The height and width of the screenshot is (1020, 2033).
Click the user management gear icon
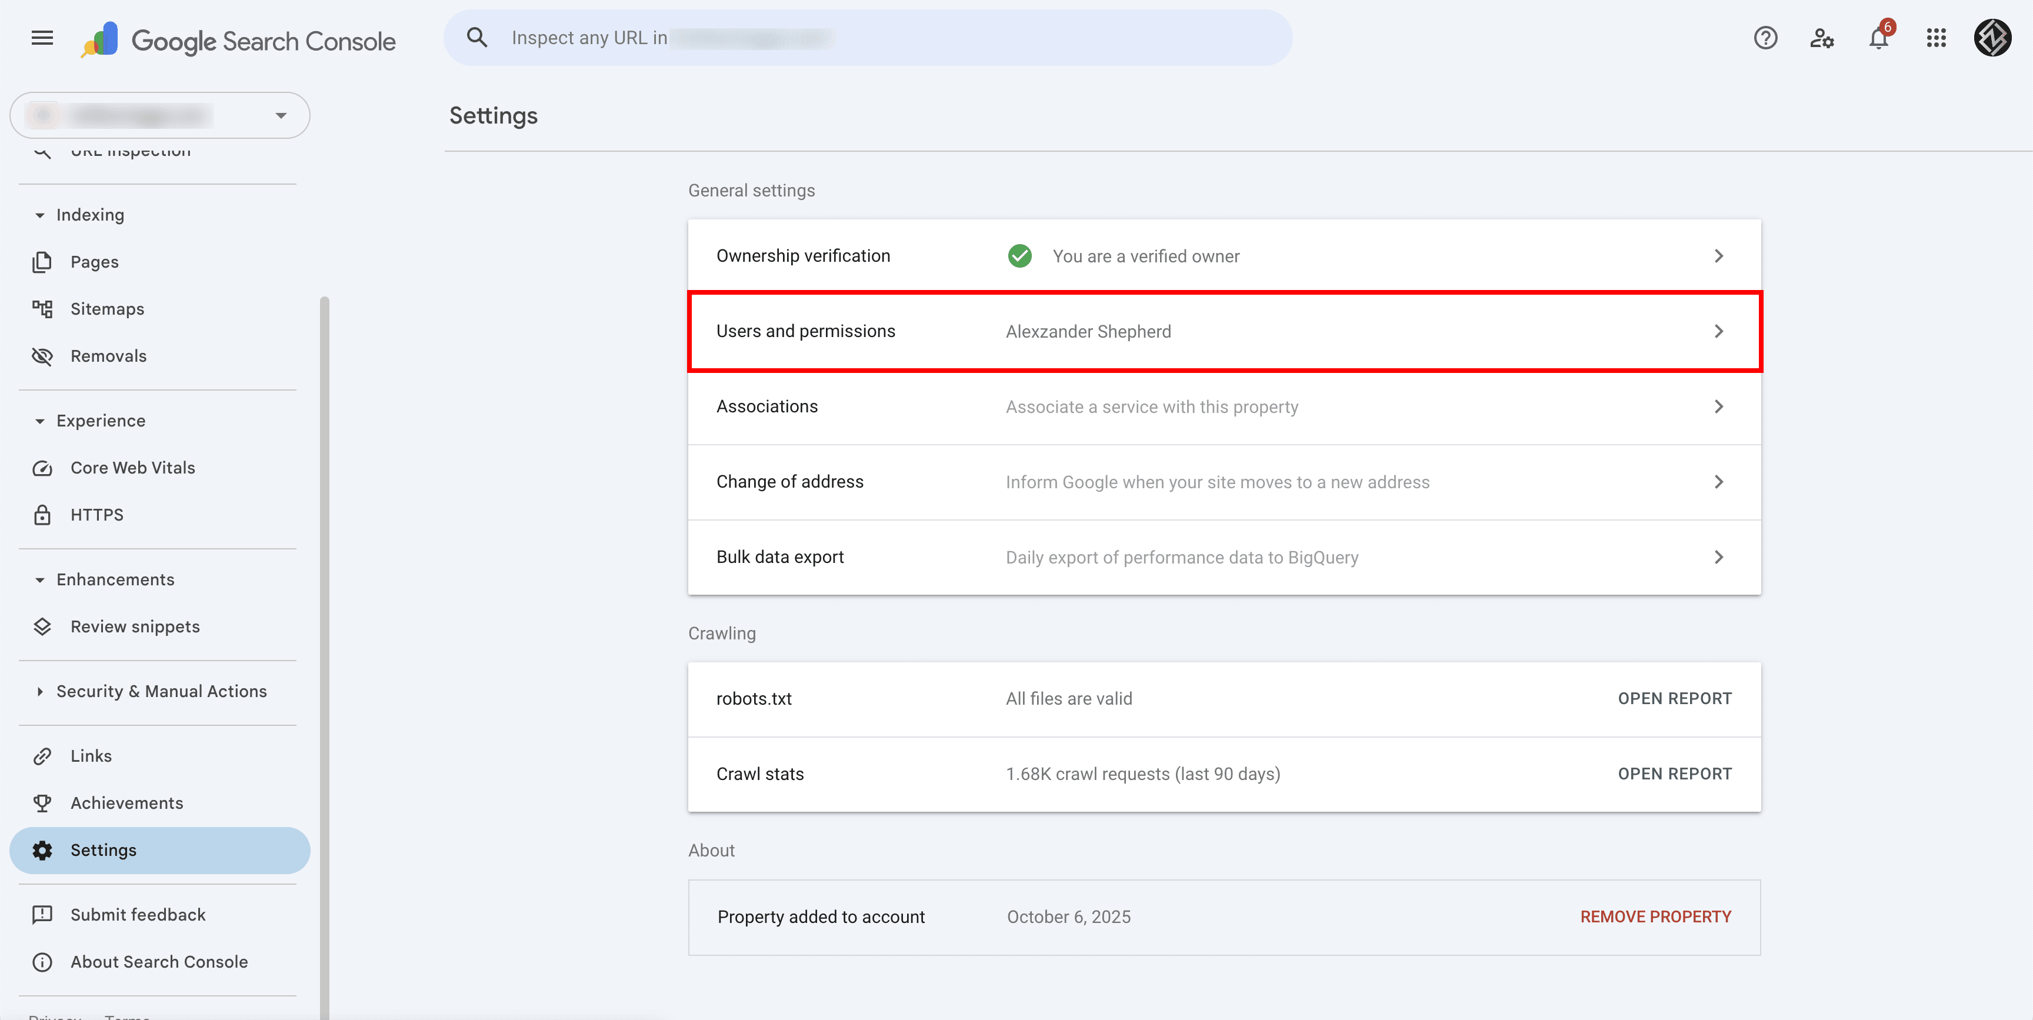[1822, 38]
